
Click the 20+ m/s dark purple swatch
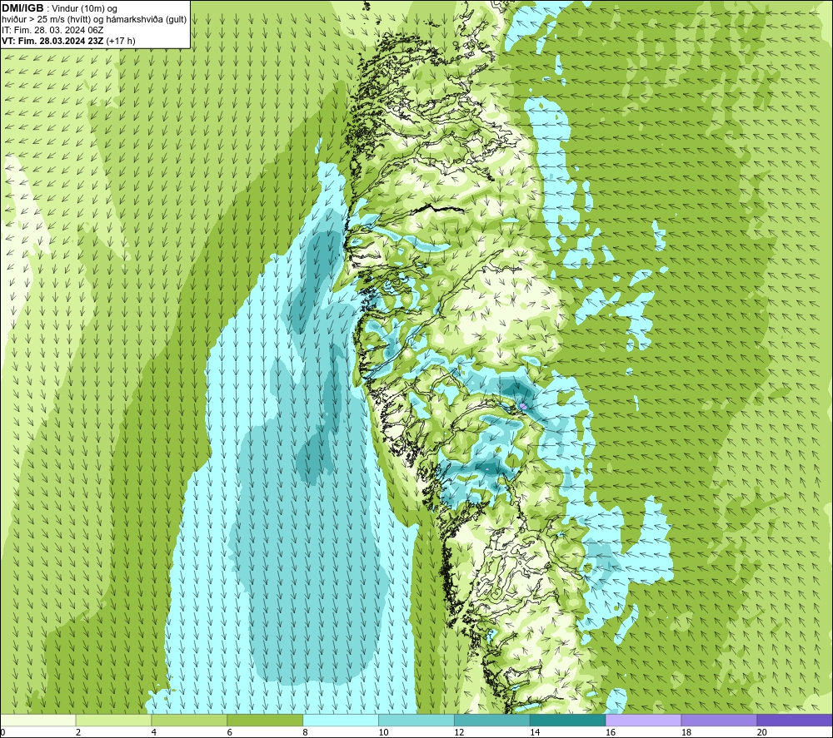pos(795,720)
